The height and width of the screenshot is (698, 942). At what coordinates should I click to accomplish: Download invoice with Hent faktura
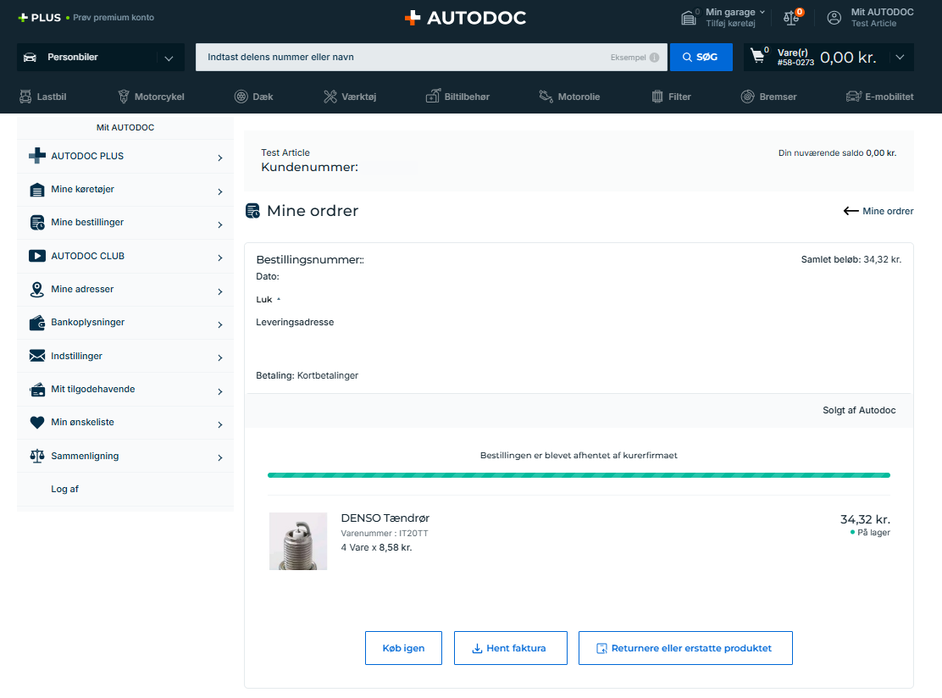(x=511, y=648)
